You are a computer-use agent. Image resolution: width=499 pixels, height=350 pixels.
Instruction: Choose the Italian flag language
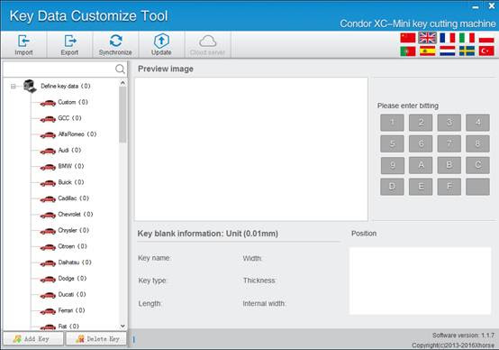click(467, 38)
